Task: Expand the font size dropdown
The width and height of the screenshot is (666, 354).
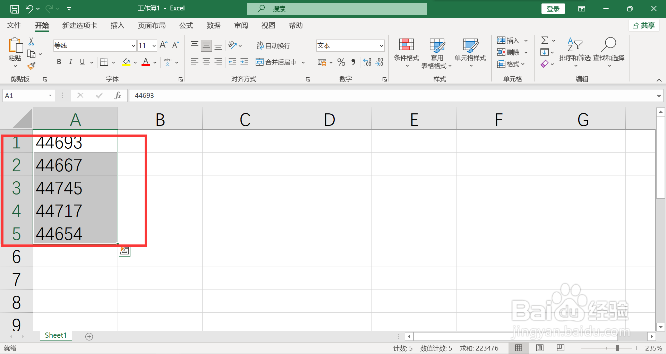Action: pos(154,46)
